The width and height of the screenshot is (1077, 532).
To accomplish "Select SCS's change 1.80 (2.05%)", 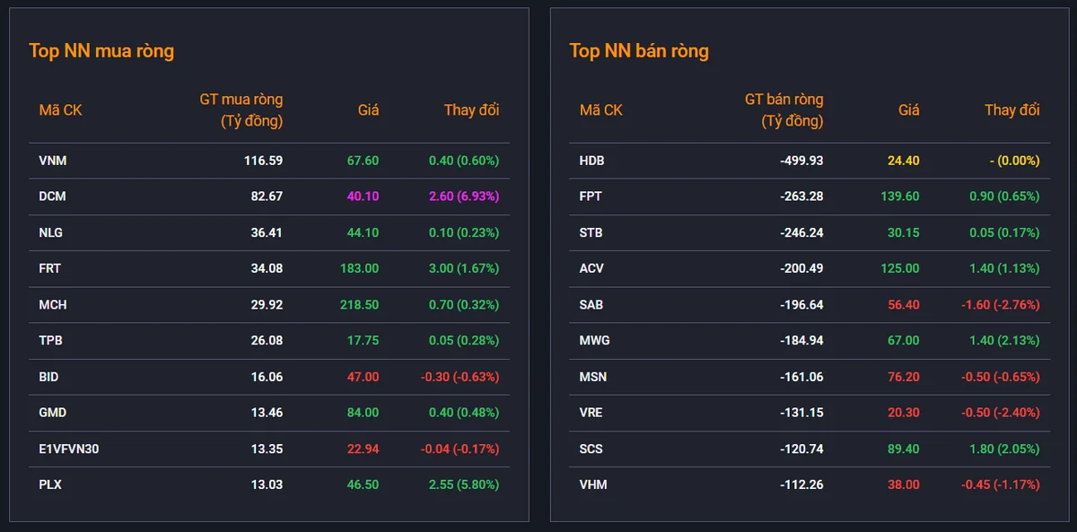I will (x=1004, y=449).
